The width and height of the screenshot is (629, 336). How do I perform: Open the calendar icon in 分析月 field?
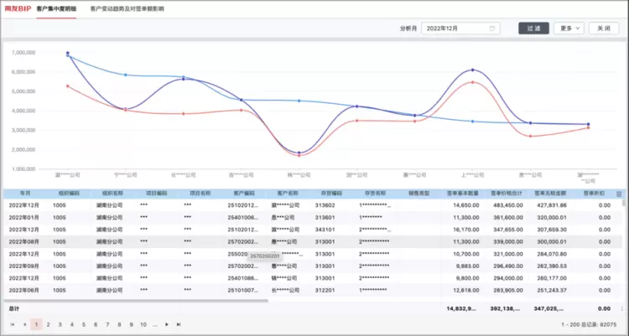(492, 28)
